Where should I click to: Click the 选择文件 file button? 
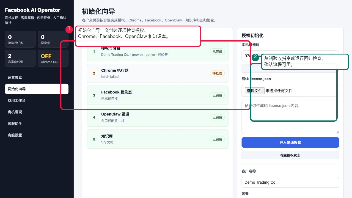pyautogui.click(x=255, y=91)
